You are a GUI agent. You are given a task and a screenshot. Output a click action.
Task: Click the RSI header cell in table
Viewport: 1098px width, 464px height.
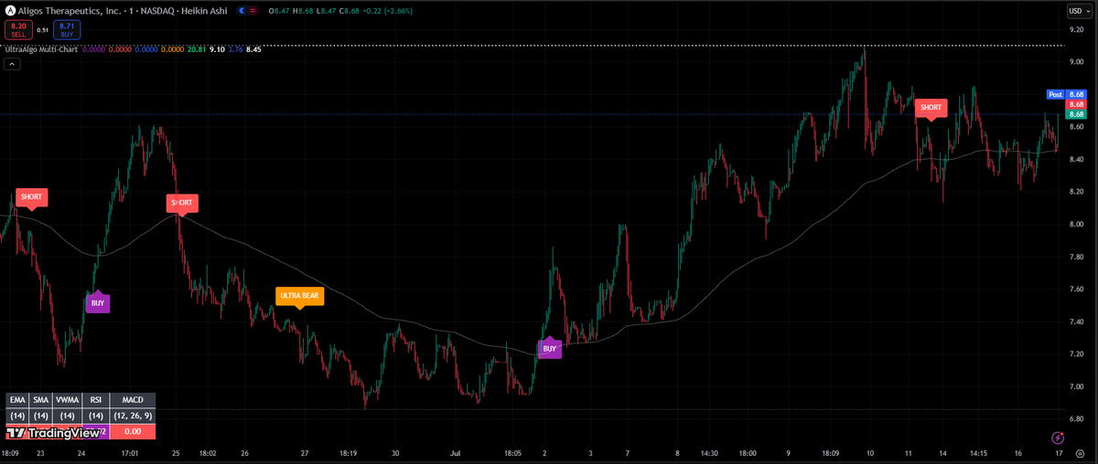coord(96,400)
